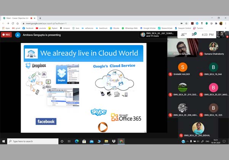Show hidden system tray icons
The height and width of the screenshot is (160, 229).
(x=187, y=141)
